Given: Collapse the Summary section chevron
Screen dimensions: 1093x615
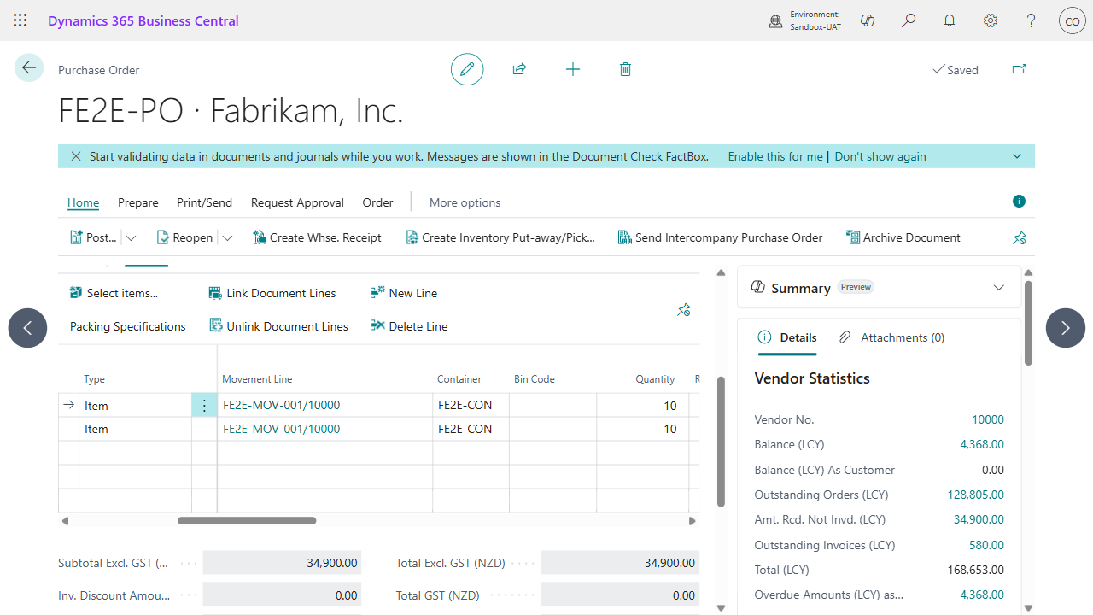Looking at the screenshot, I should (x=999, y=288).
